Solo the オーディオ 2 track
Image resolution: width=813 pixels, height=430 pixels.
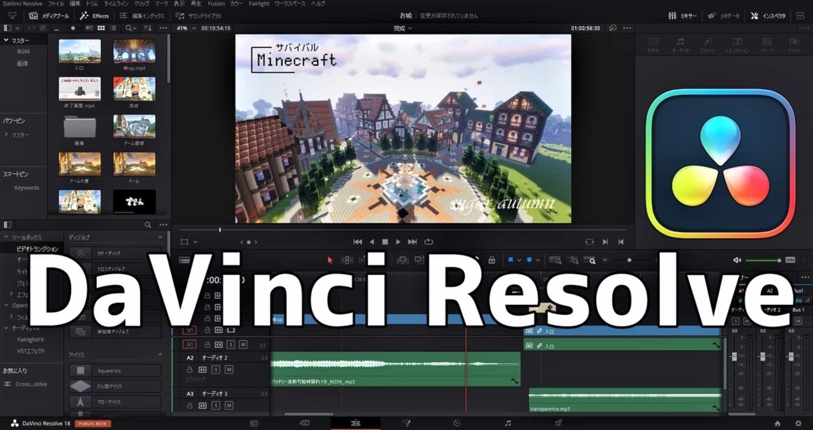[216, 369]
